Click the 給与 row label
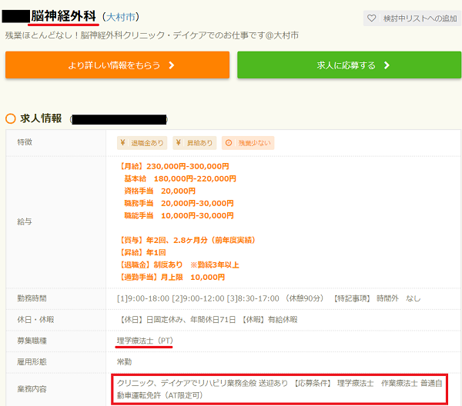 (x=25, y=221)
